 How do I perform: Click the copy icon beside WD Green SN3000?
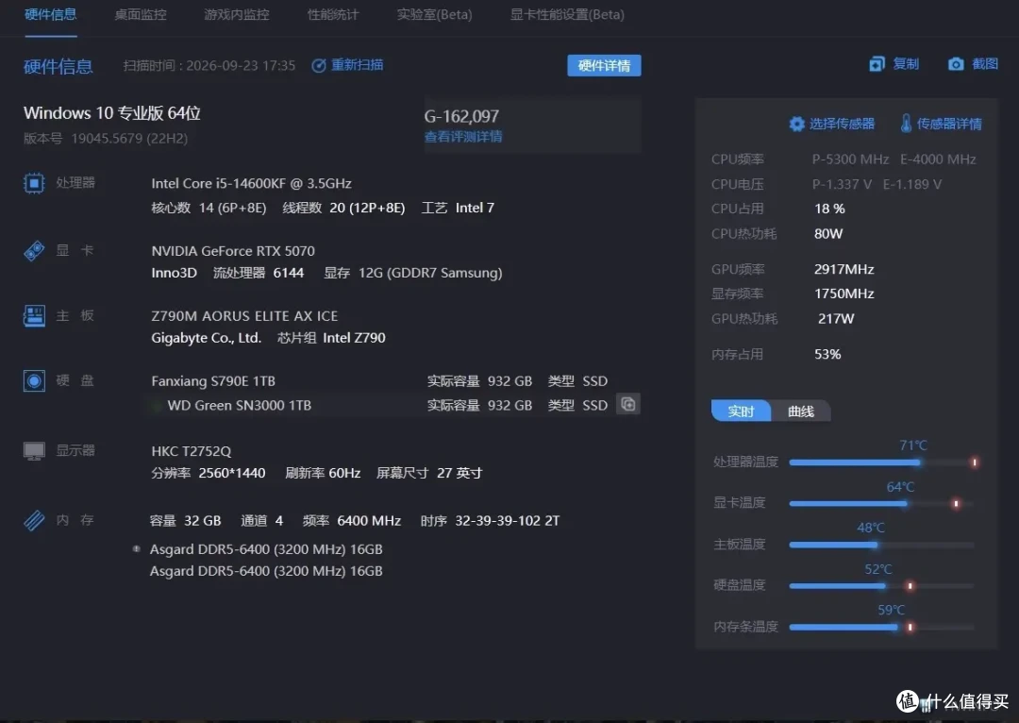627,404
